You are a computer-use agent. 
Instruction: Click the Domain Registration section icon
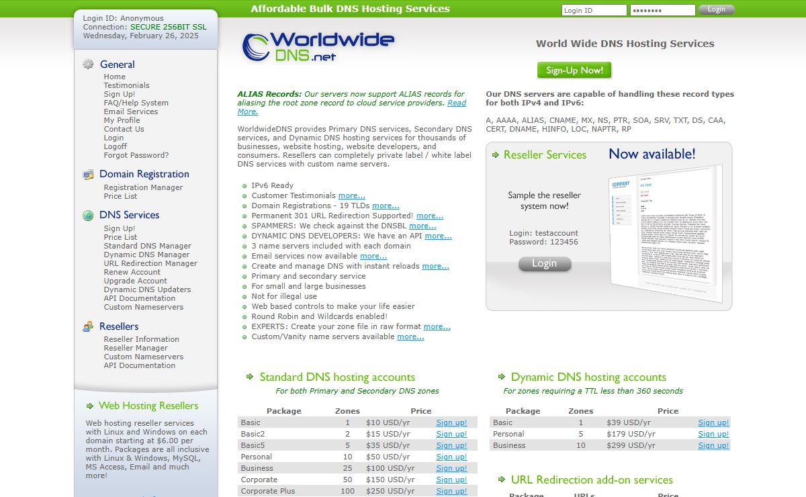coord(88,175)
